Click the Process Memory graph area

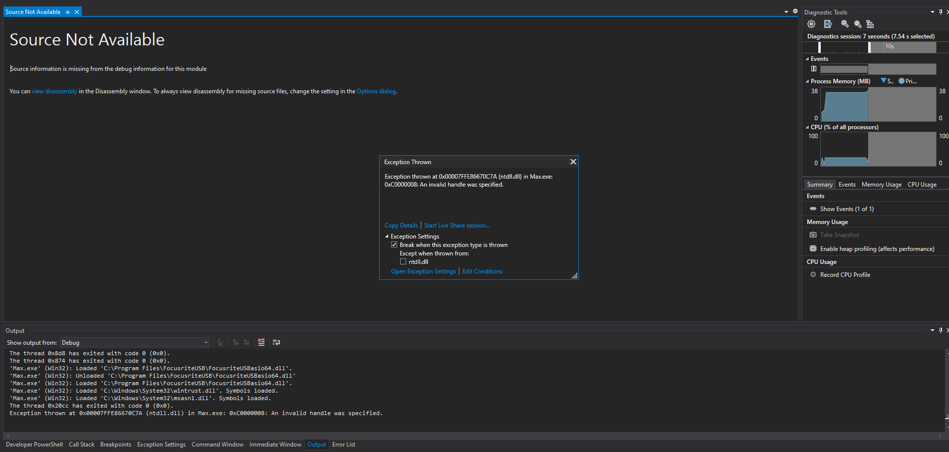(878, 104)
